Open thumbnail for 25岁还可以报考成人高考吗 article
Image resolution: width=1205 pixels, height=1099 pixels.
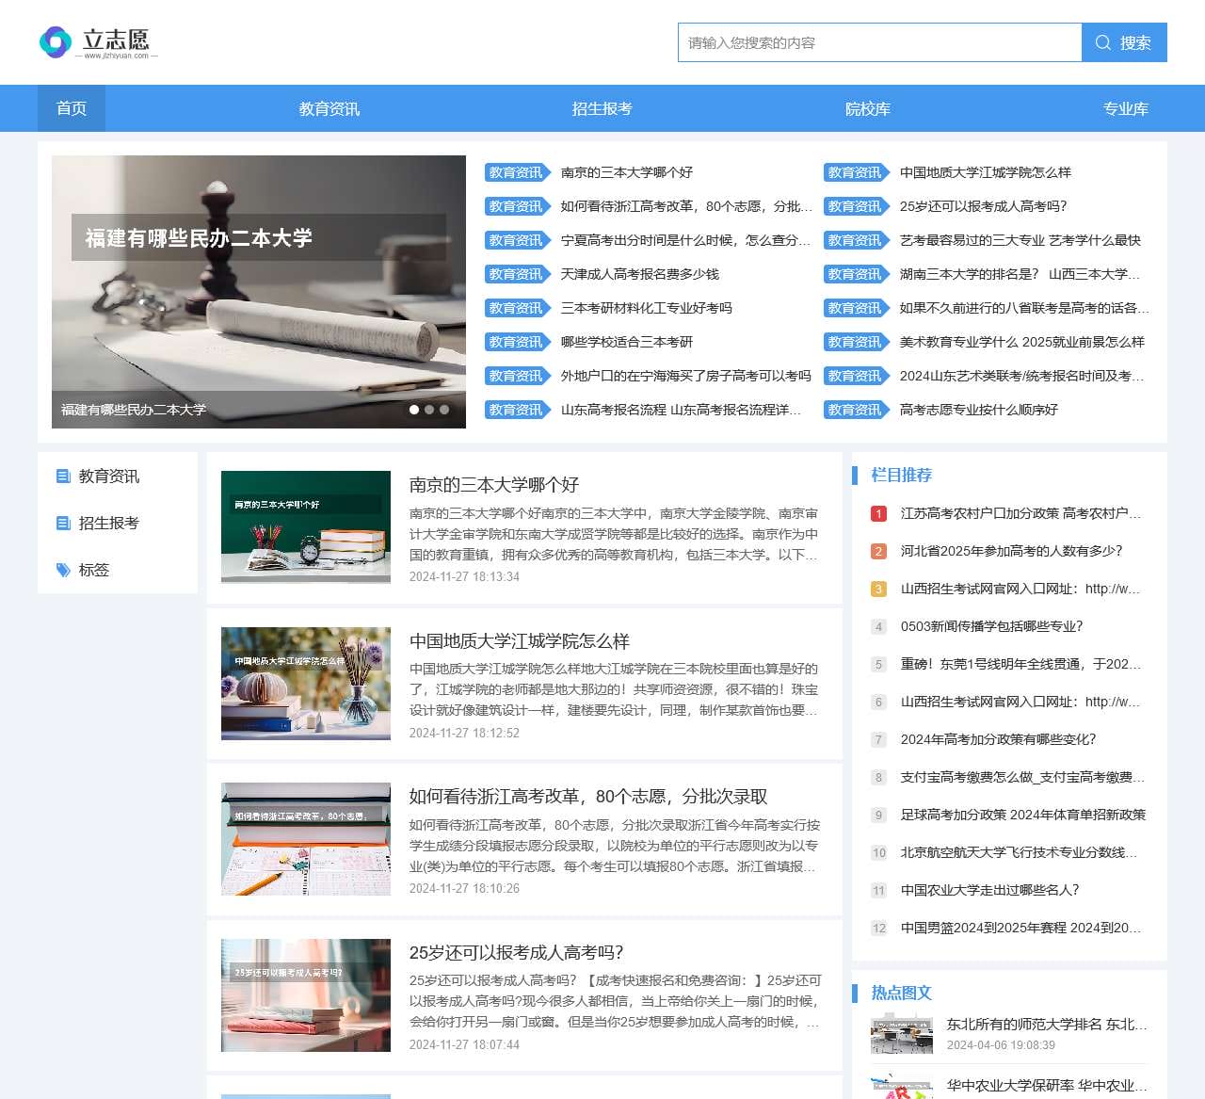(x=306, y=994)
